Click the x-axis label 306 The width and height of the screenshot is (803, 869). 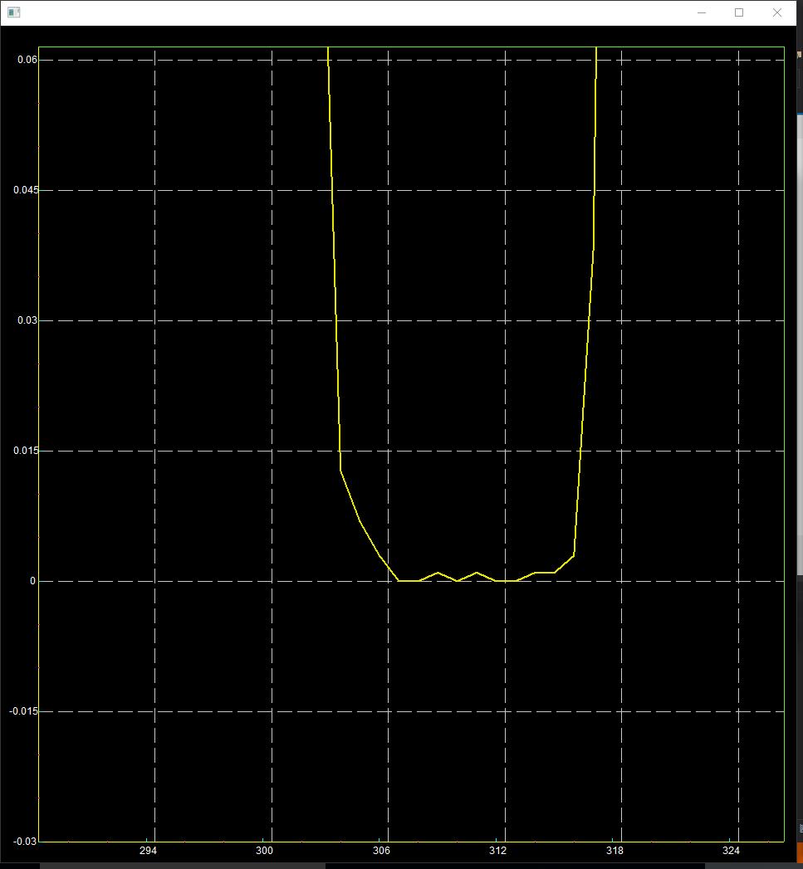click(381, 850)
